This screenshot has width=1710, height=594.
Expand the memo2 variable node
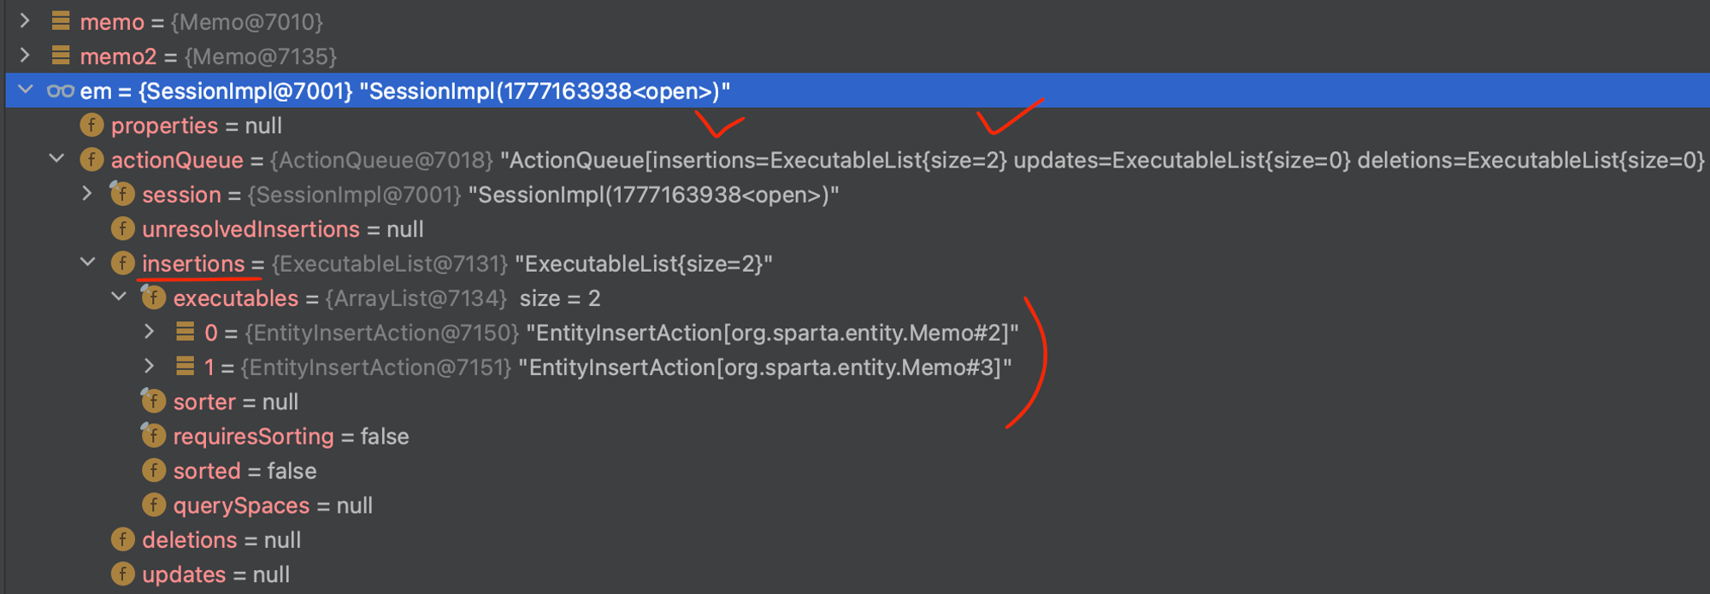click(26, 56)
